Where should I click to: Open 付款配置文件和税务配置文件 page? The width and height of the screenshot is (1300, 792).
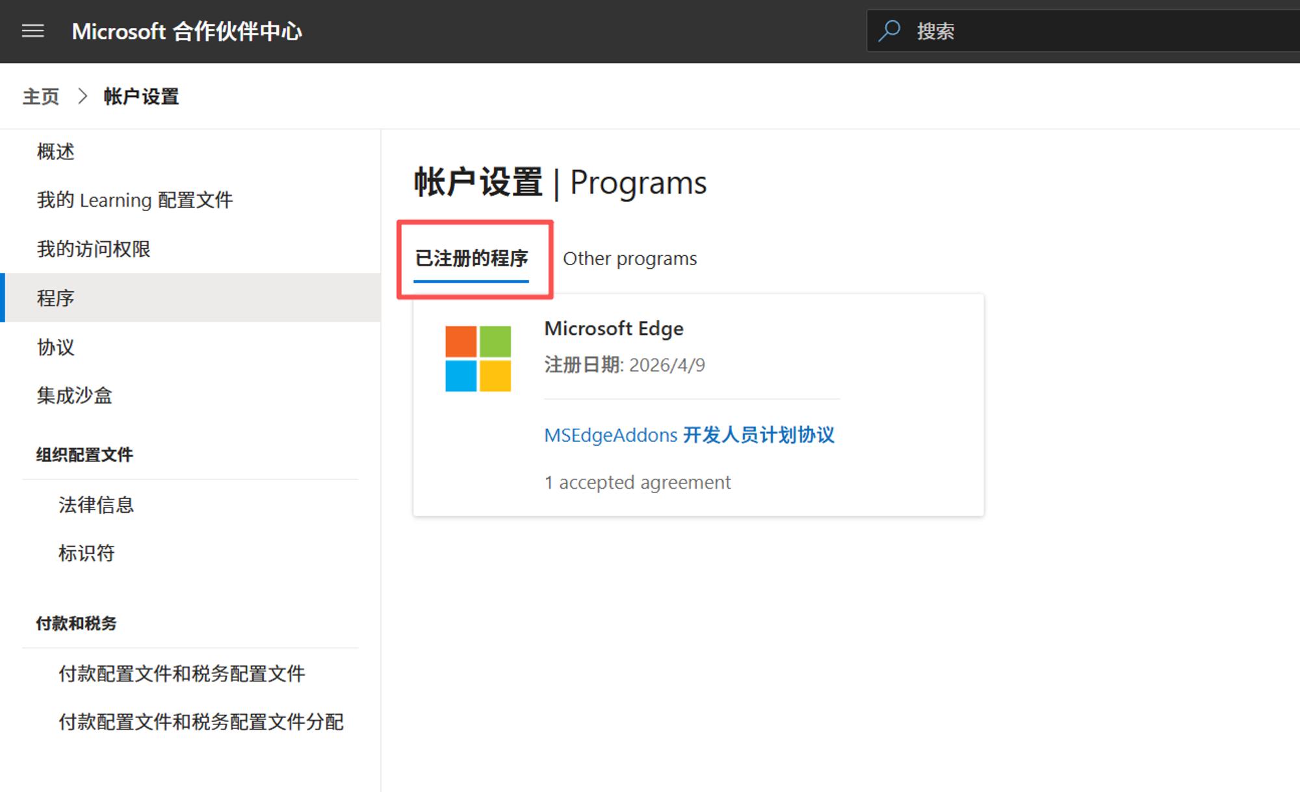pyautogui.click(x=181, y=674)
